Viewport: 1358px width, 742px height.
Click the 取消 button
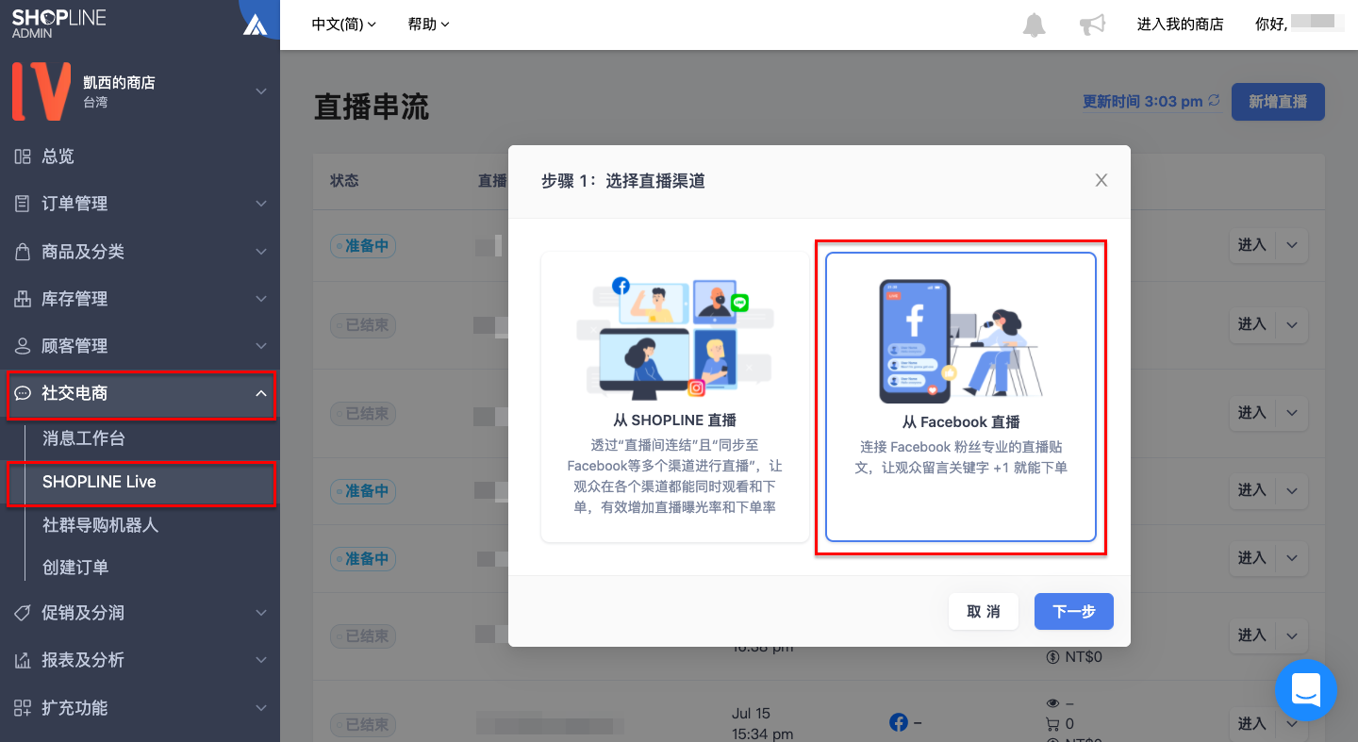tap(984, 611)
